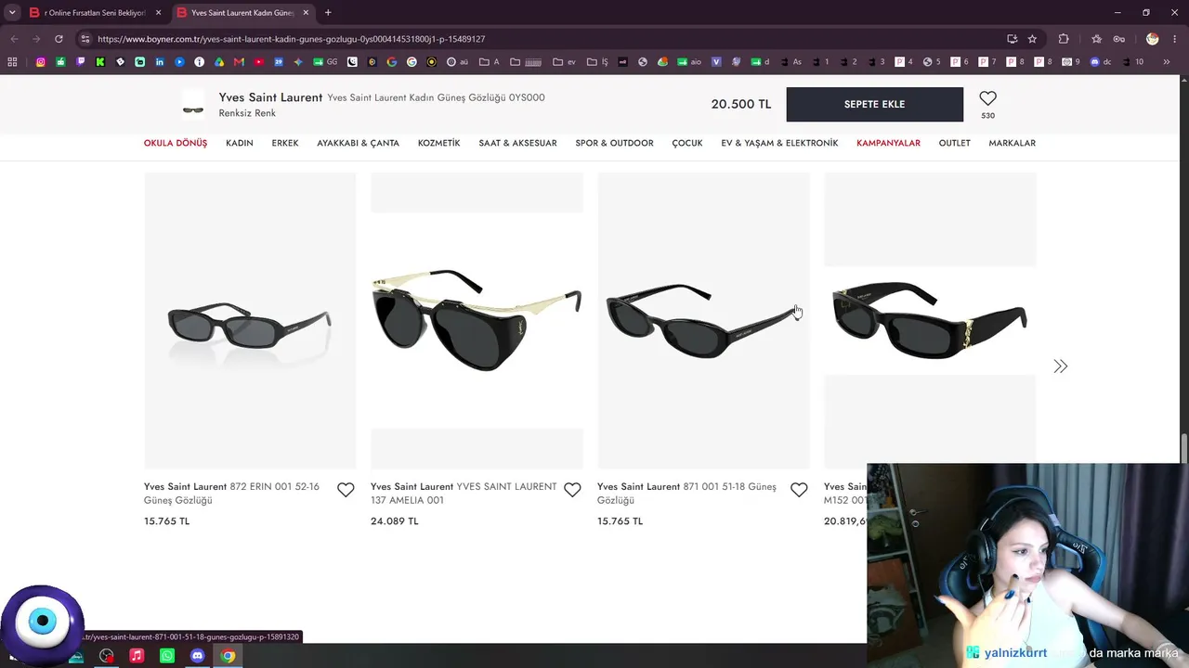This screenshot has height=668, width=1189.
Task: Open EV & YAŞAM & ELEKTRONİK category
Action: (x=779, y=143)
